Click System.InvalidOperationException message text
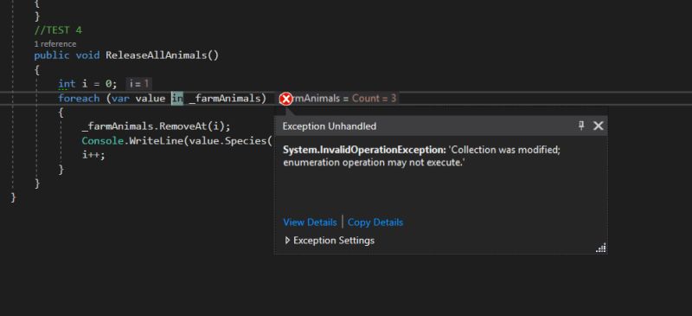The width and height of the screenshot is (692, 316). 421,156
